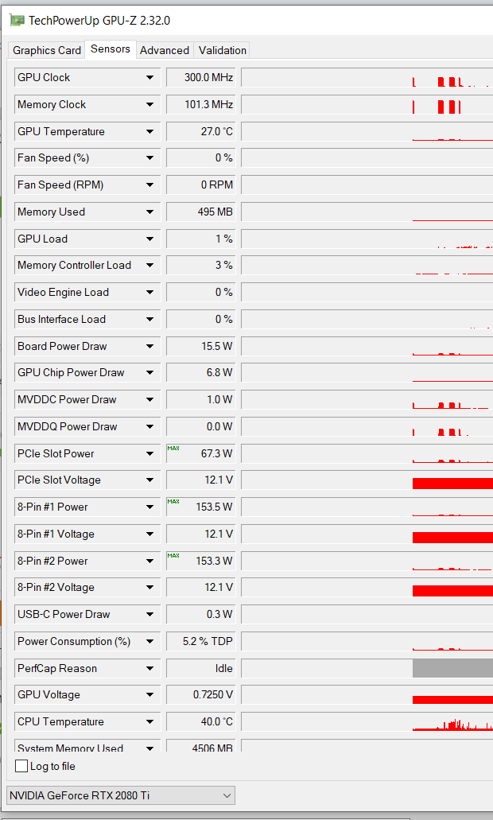493x820 pixels.
Task: Click the GPU Voltage history graph
Action: [x=367, y=695]
